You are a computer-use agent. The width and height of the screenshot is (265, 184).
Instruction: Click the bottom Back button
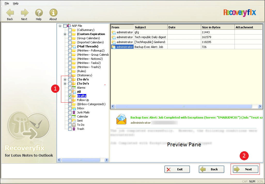pyautogui.click(x=212, y=169)
